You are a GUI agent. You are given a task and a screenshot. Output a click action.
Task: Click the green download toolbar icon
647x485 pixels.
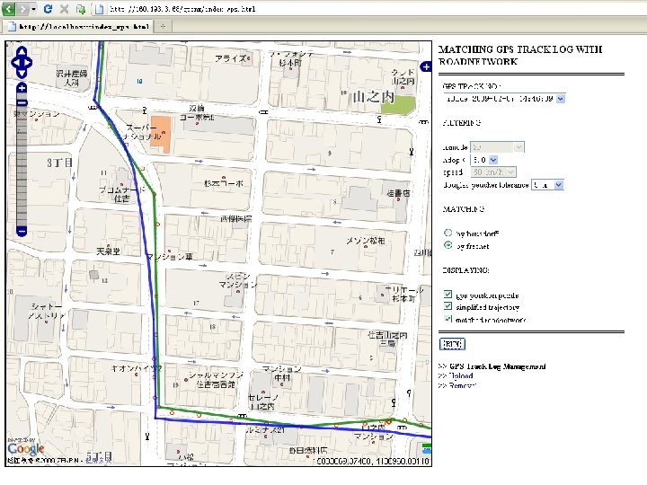pyautogui.click(x=81, y=9)
